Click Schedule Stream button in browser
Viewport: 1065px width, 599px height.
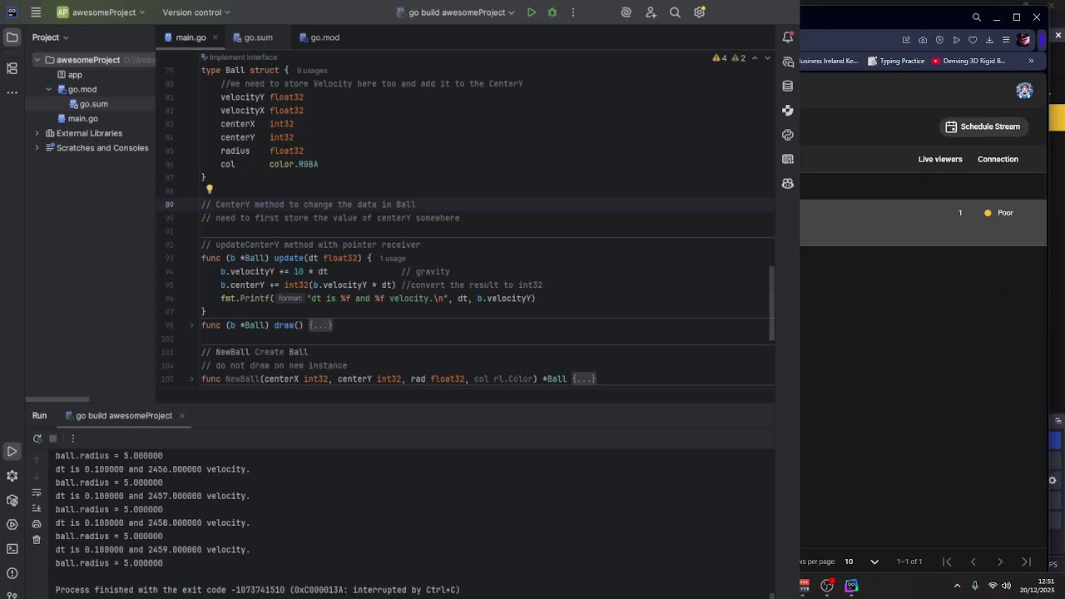tap(983, 126)
